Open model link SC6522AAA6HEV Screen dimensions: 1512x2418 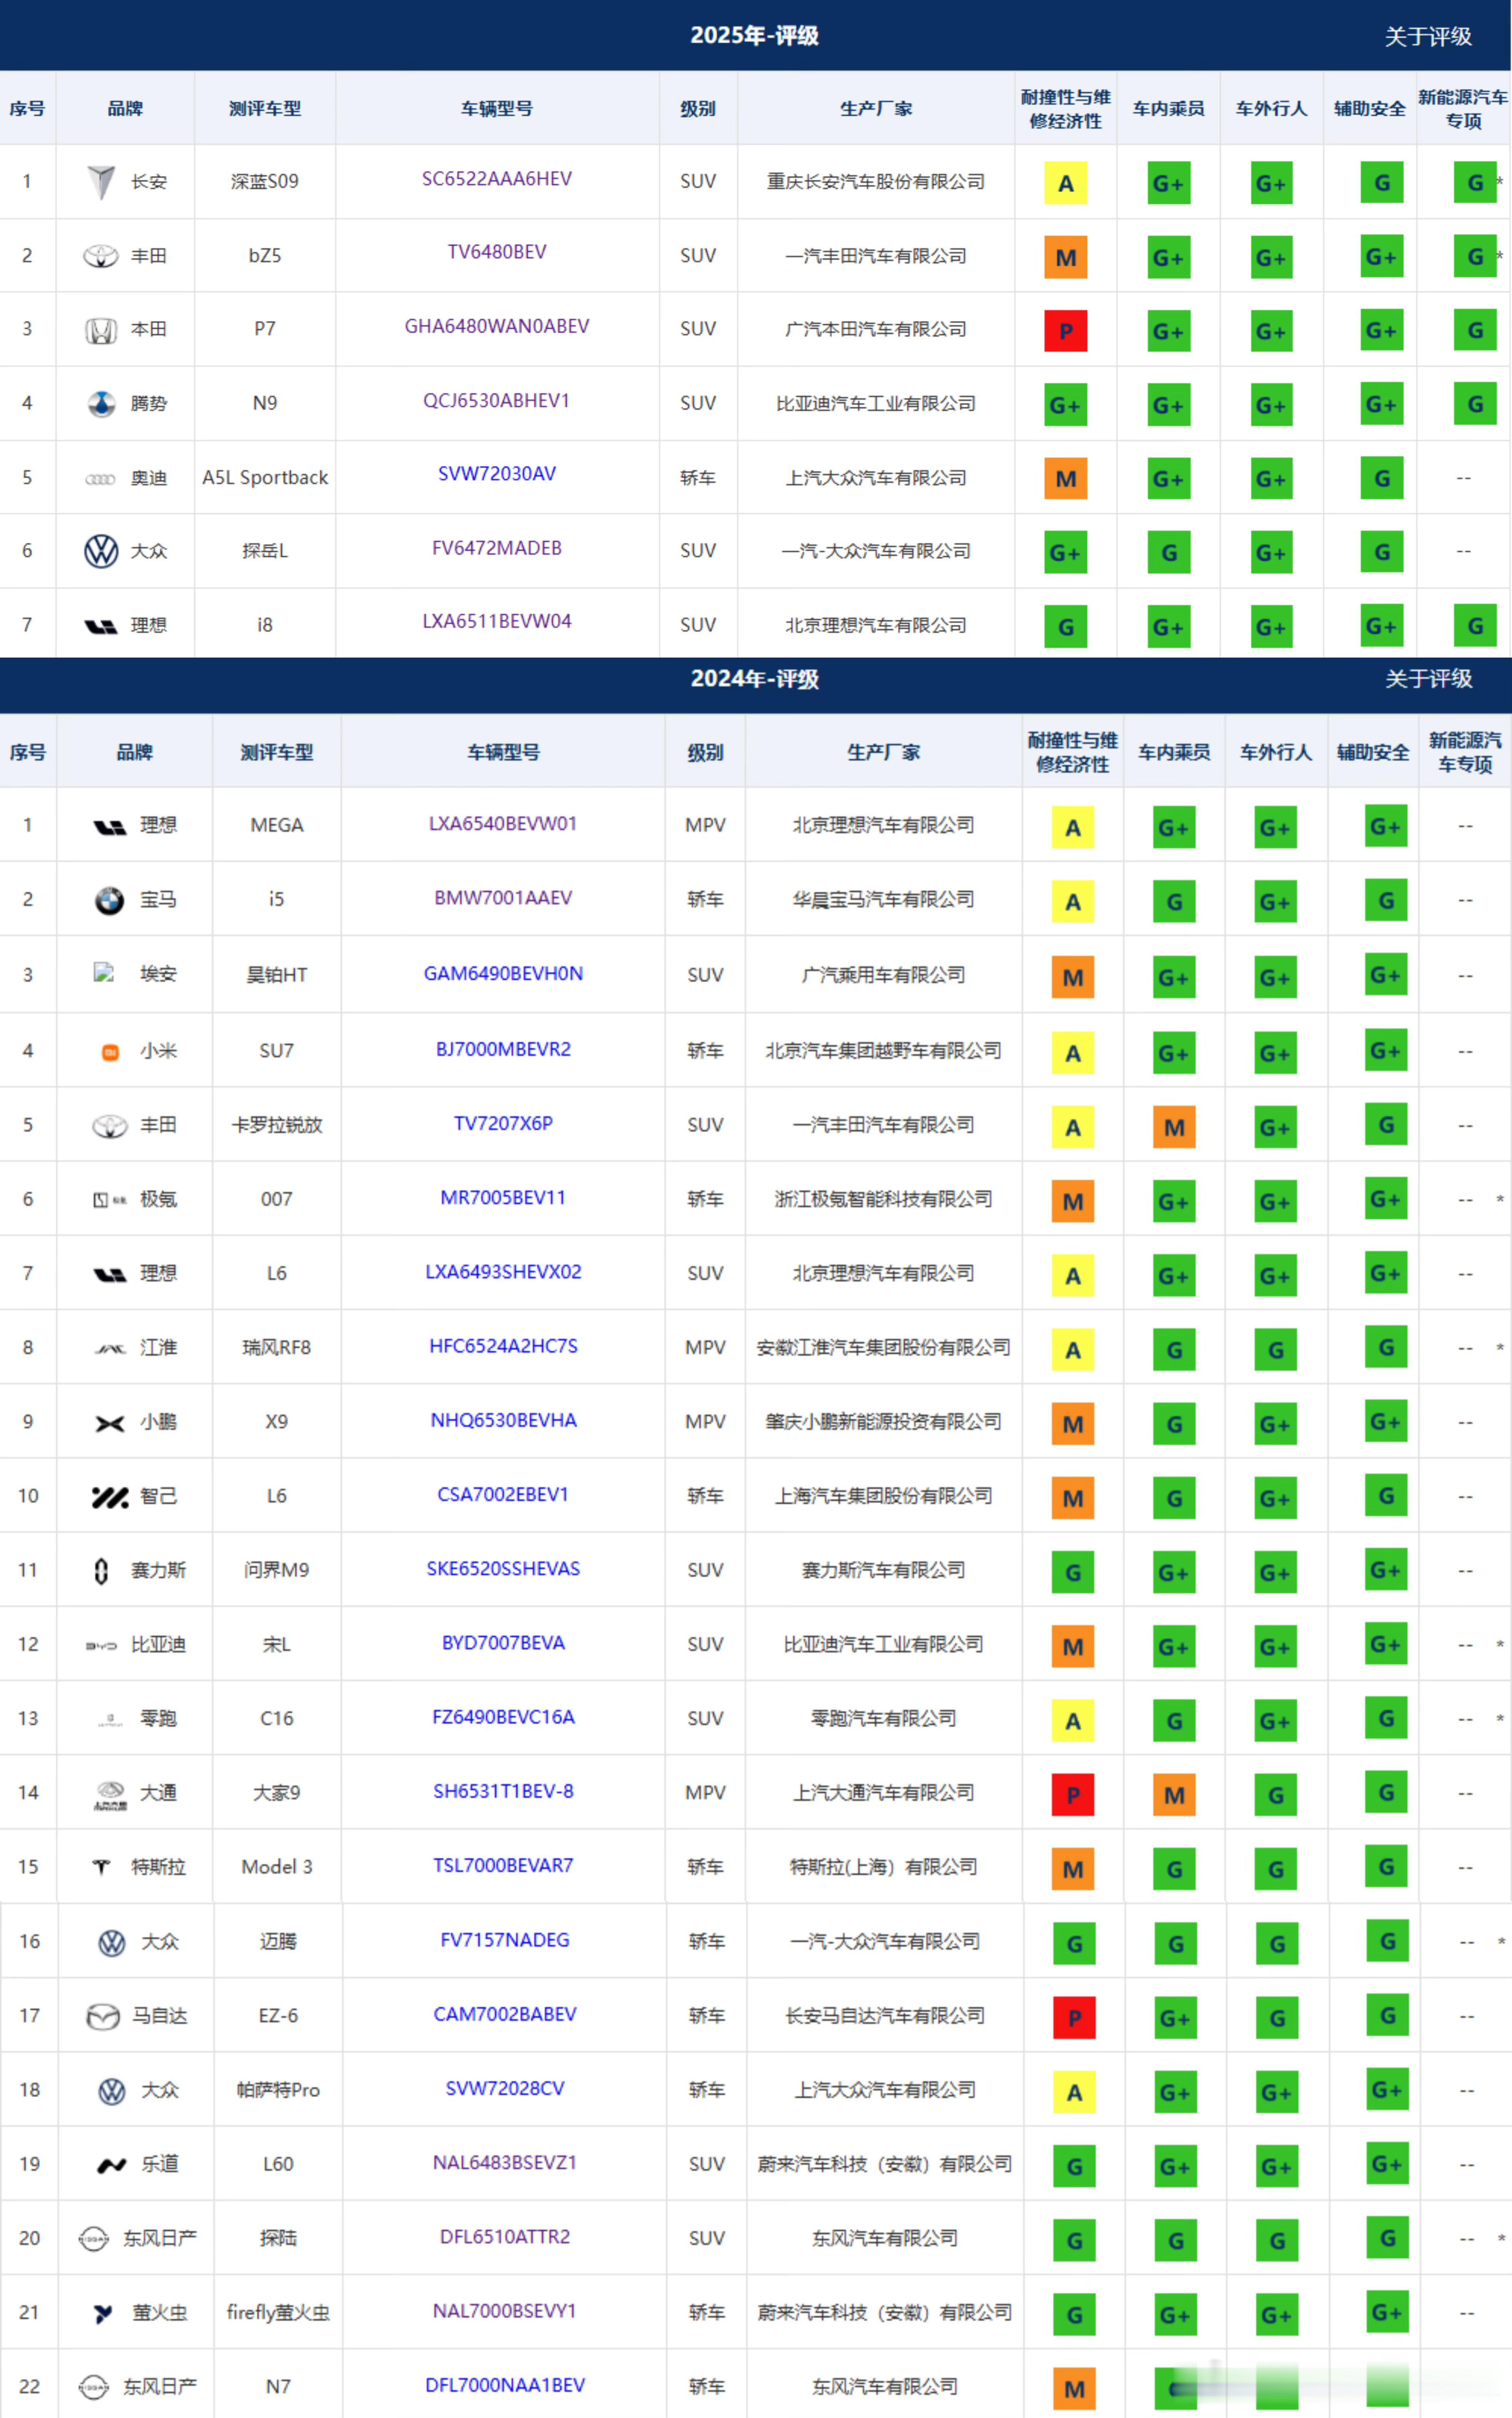click(497, 179)
